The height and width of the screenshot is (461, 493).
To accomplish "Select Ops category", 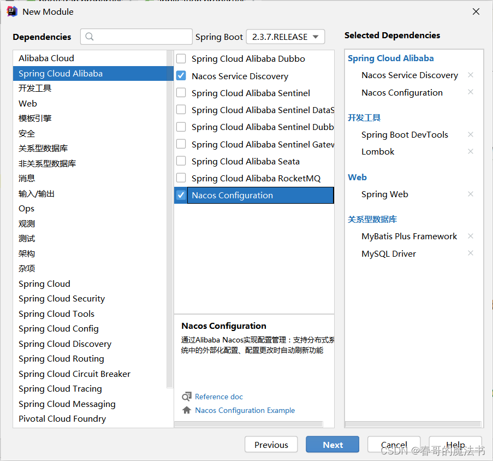I will coord(90,209).
